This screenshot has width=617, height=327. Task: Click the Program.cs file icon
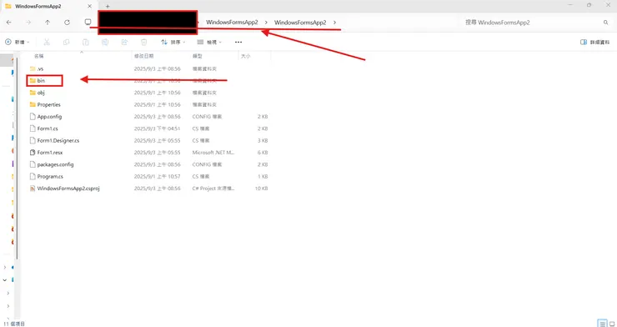pyautogui.click(x=33, y=177)
